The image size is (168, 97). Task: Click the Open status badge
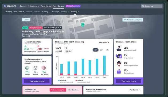[25, 28]
